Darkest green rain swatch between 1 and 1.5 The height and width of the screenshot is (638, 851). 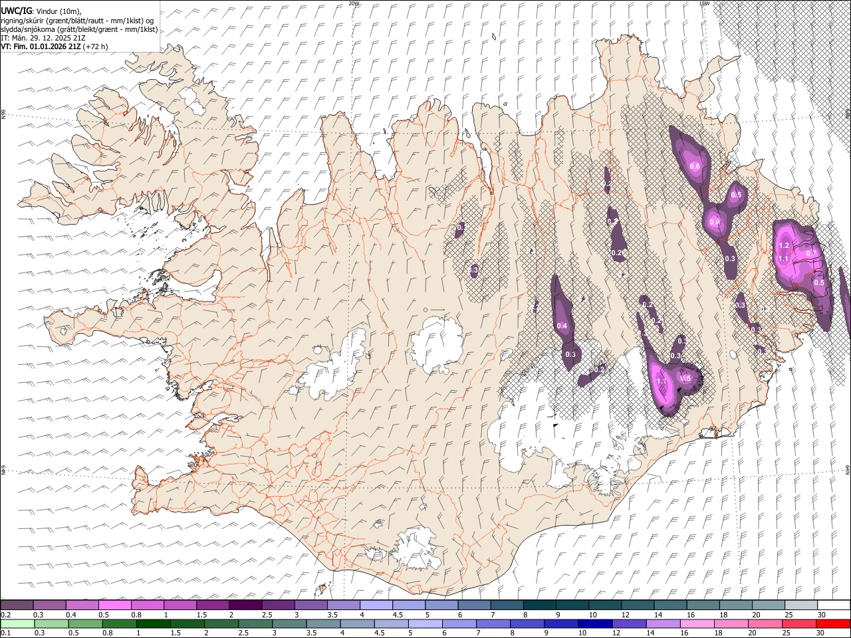(154, 623)
